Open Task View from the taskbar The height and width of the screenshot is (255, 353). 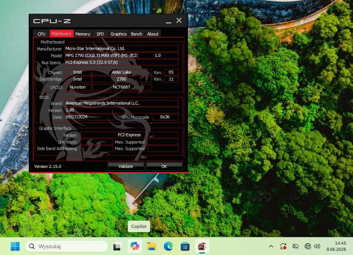pyautogui.click(x=118, y=246)
